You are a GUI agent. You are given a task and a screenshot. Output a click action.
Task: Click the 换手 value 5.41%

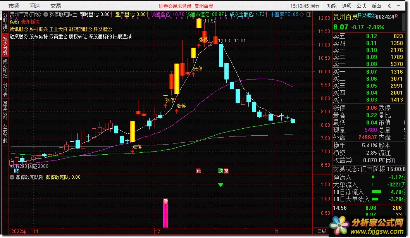point(369,145)
